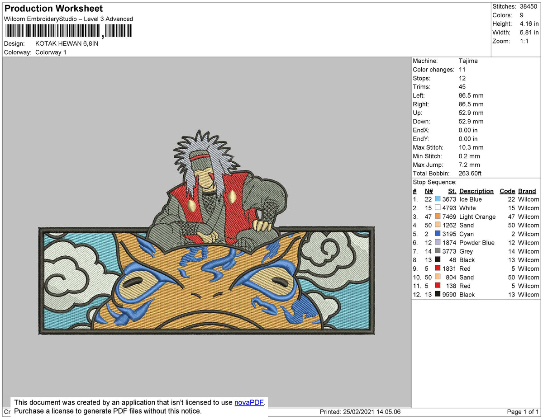Select the Black swatch in stop row 8
The image size is (543, 419).
click(438, 260)
